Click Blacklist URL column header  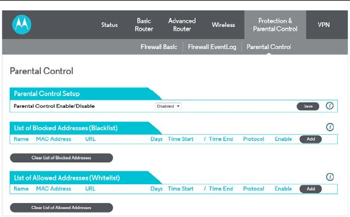coord(90,139)
